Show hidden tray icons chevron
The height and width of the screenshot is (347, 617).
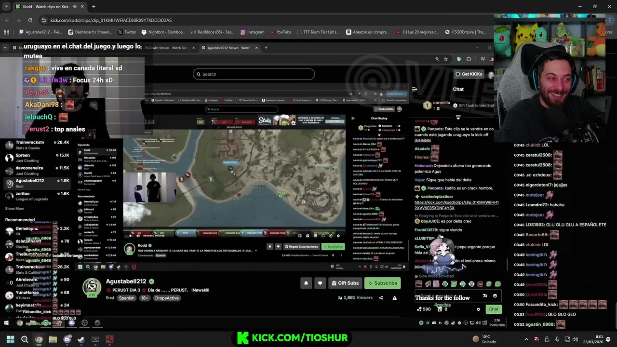click(526, 339)
